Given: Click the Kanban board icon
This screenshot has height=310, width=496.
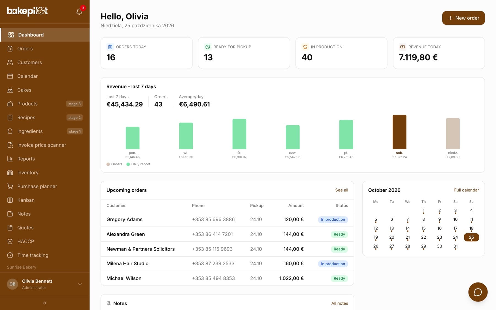Looking at the screenshot, I should click(10, 200).
